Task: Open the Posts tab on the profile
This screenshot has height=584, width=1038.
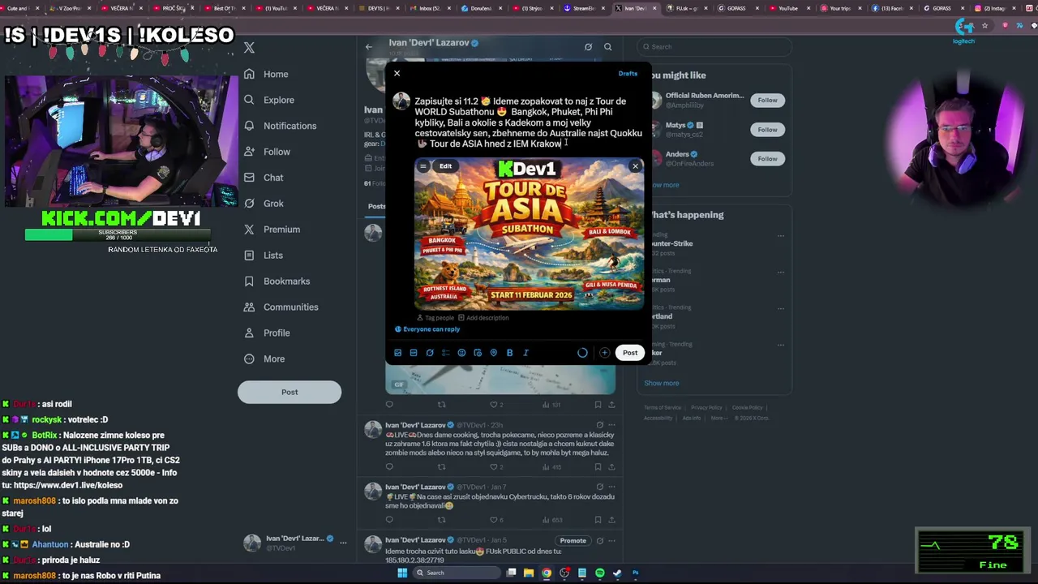Action: tap(377, 206)
